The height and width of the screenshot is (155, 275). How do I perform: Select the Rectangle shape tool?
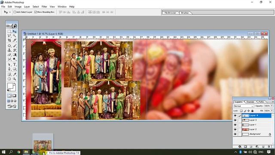(15, 69)
